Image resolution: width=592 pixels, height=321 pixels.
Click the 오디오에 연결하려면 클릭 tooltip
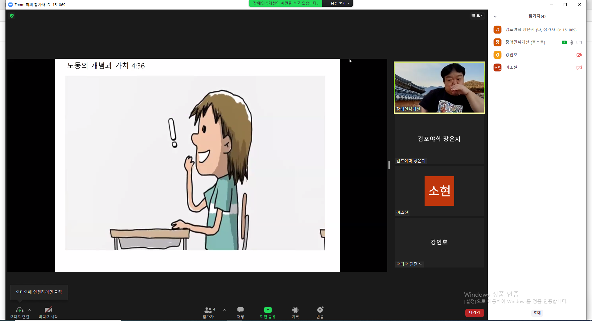point(39,292)
